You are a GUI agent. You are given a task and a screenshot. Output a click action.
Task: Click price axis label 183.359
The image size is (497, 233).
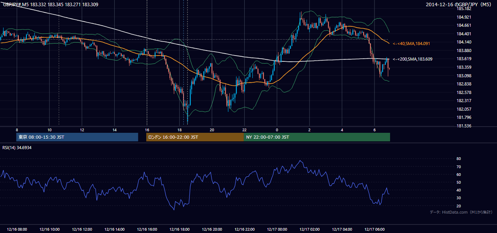click(x=464, y=67)
